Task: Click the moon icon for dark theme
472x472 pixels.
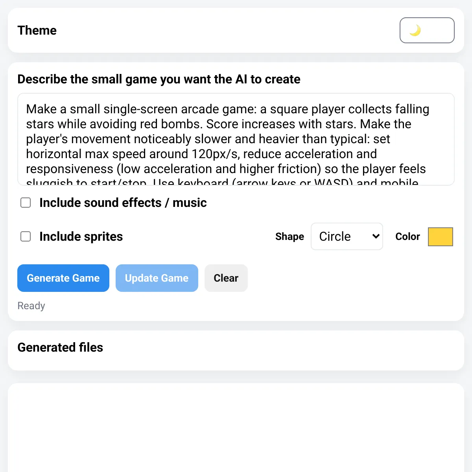Action: 415,30
